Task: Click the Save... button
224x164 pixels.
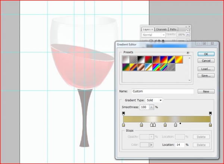Action: click(206, 76)
